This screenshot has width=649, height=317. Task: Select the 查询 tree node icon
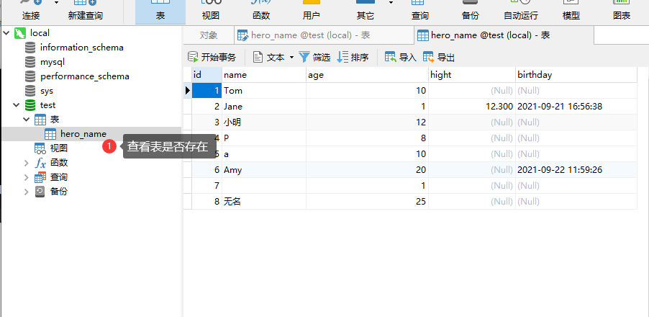(40, 177)
